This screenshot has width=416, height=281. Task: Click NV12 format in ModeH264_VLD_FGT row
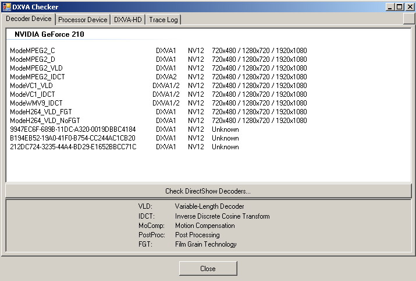click(x=196, y=112)
